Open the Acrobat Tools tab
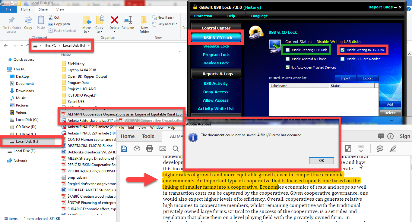The width and height of the screenshot is (412, 222). (148, 136)
